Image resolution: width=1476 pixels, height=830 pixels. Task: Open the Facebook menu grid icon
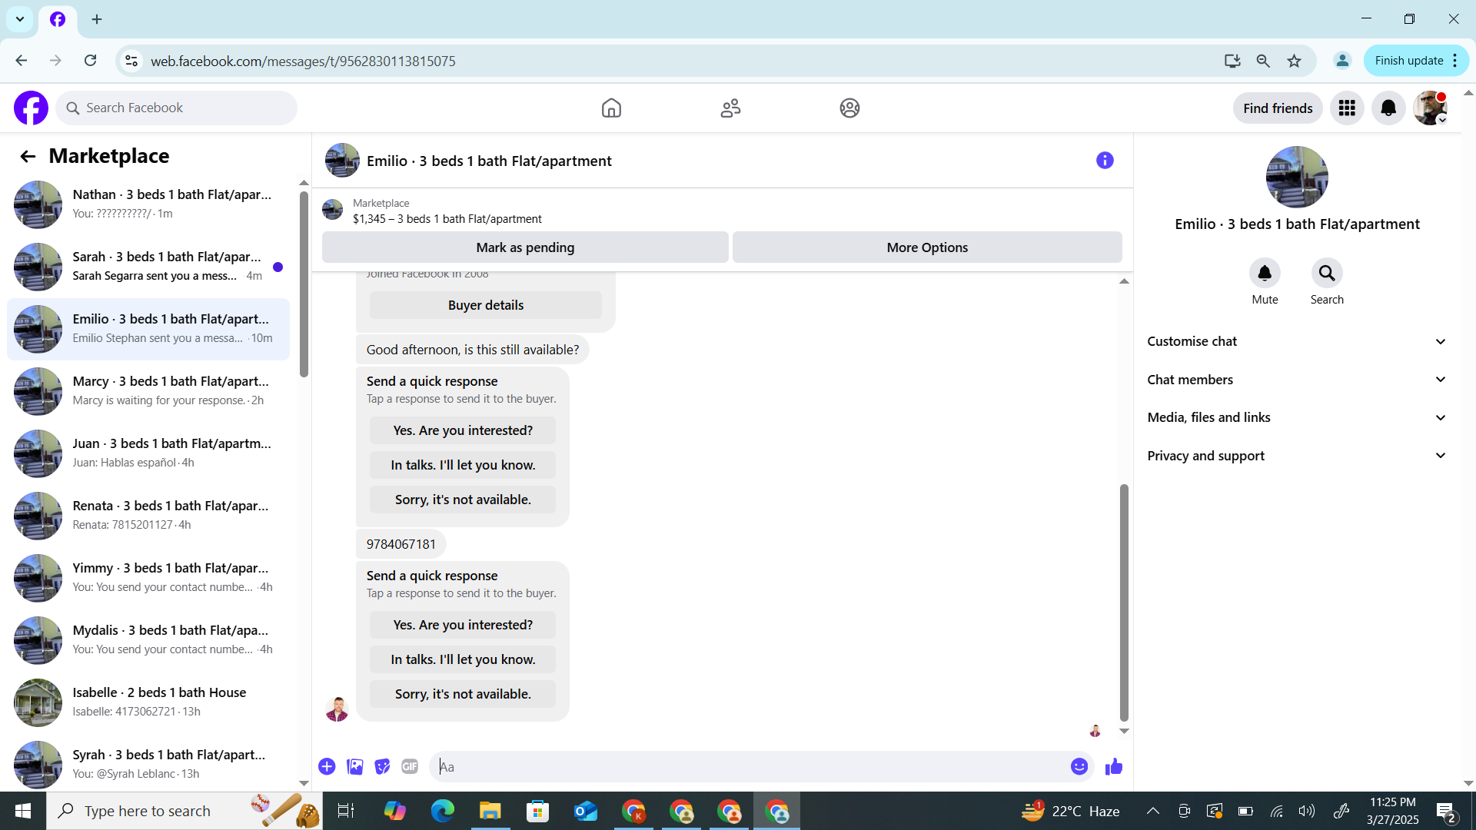coord(1347,108)
